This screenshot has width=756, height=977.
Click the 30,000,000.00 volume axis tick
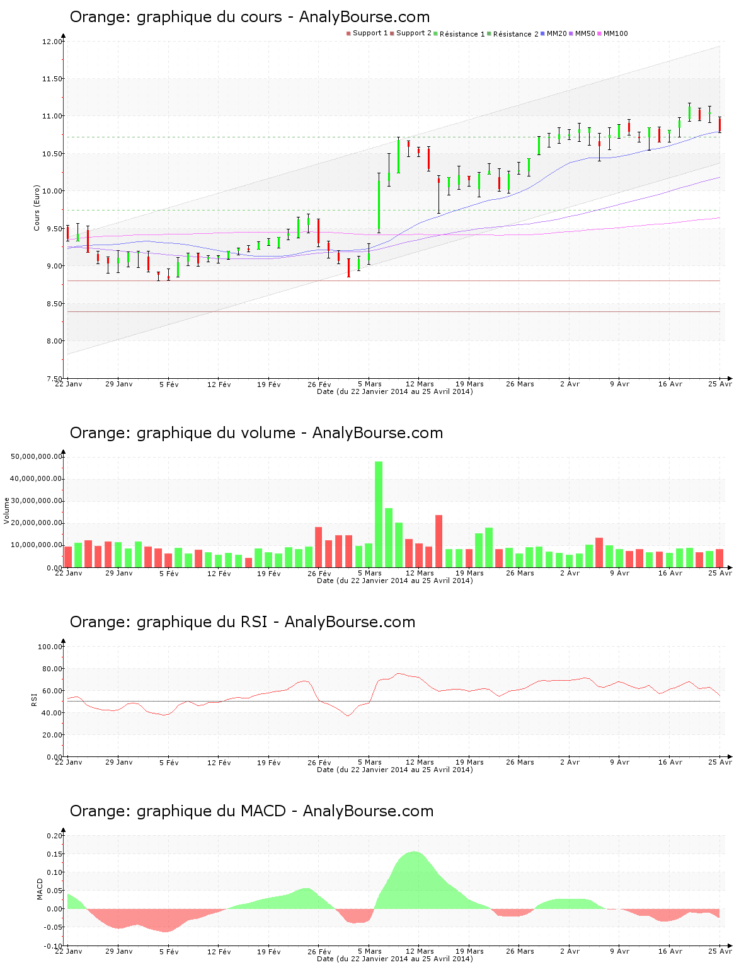pyautogui.click(x=37, y=501)
